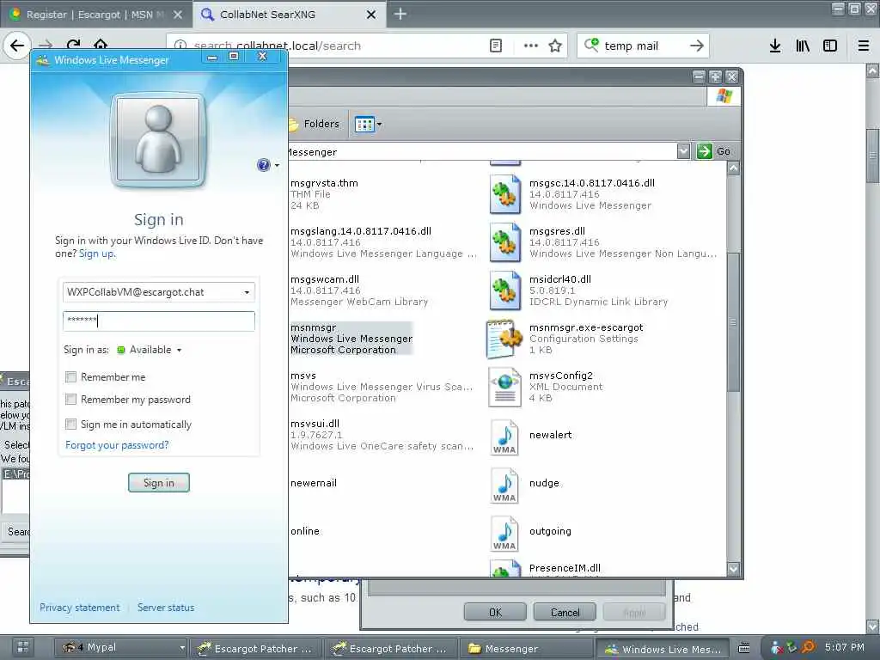Select msgsc.14.0.8117.0416.dll file icon
Image resolution: width=880 pixels, height=660 pixels.
[x=504, y=194]
